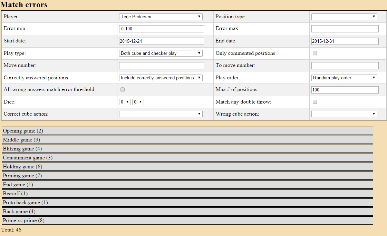Screen dimensions: 387x236
Task: Toggle All wrong answers match error threshold
Action: pyautogui.click(x=122, y=90)
